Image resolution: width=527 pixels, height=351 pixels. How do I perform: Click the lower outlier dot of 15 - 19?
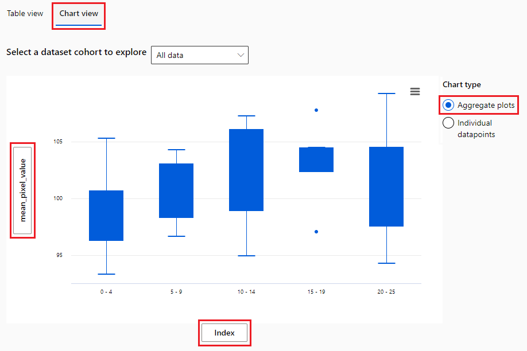(316, 232)
